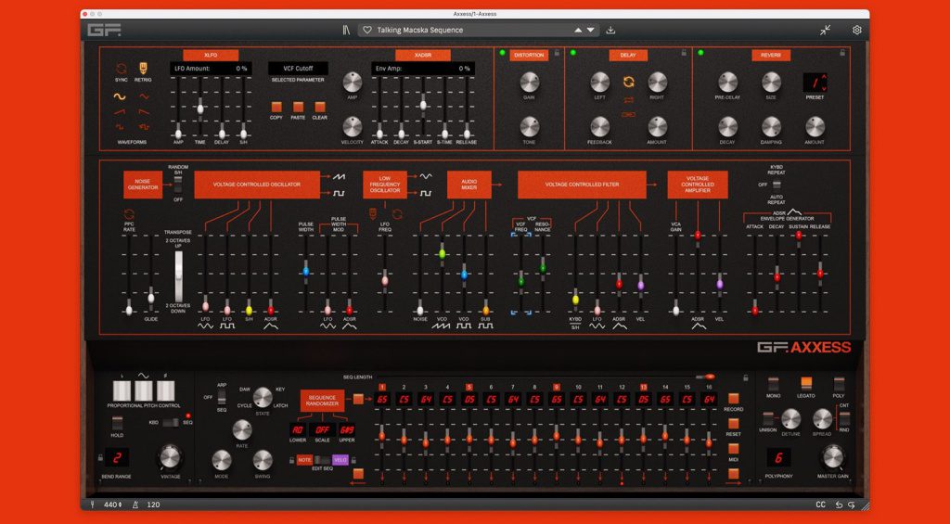950x524 pixels.
Task: Select the square XLFO waveform
Action: tap(120, 127)
